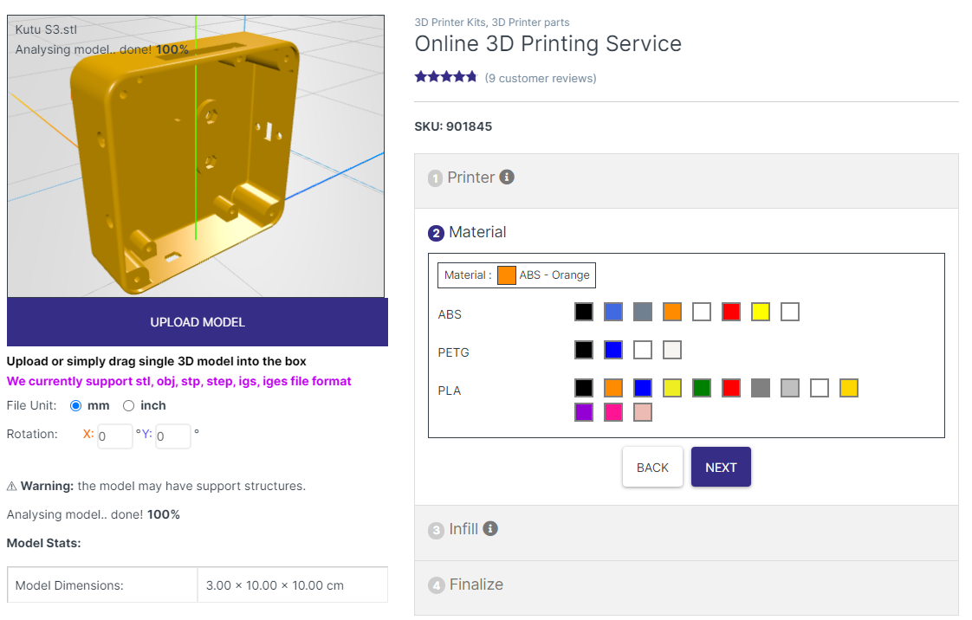The image size is (972, 620).
Task: Click the info icon next to Printer
Action: click(x=508, y=177)
